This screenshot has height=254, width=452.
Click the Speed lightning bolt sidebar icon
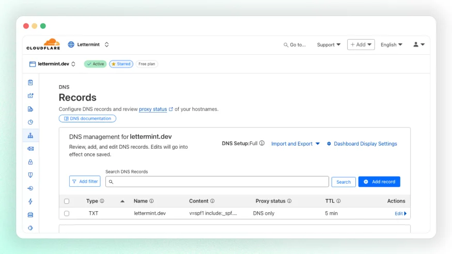click(30, 201)
